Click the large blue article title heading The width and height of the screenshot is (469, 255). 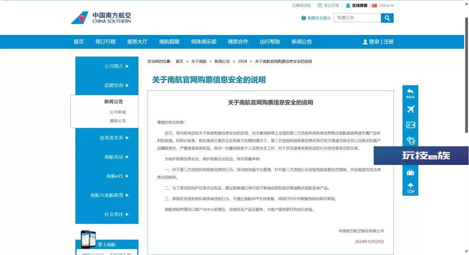(x=209, y=80)
